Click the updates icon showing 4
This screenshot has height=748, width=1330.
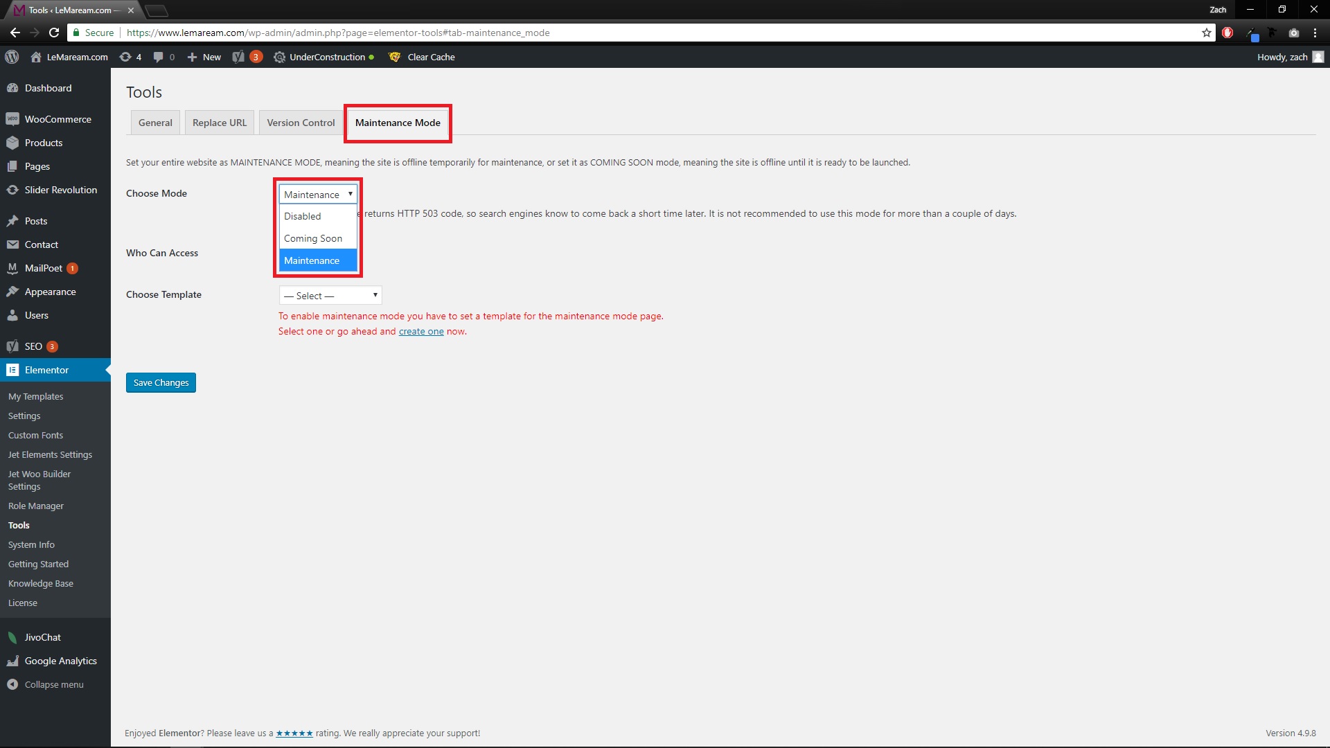[x=125, y=57]
